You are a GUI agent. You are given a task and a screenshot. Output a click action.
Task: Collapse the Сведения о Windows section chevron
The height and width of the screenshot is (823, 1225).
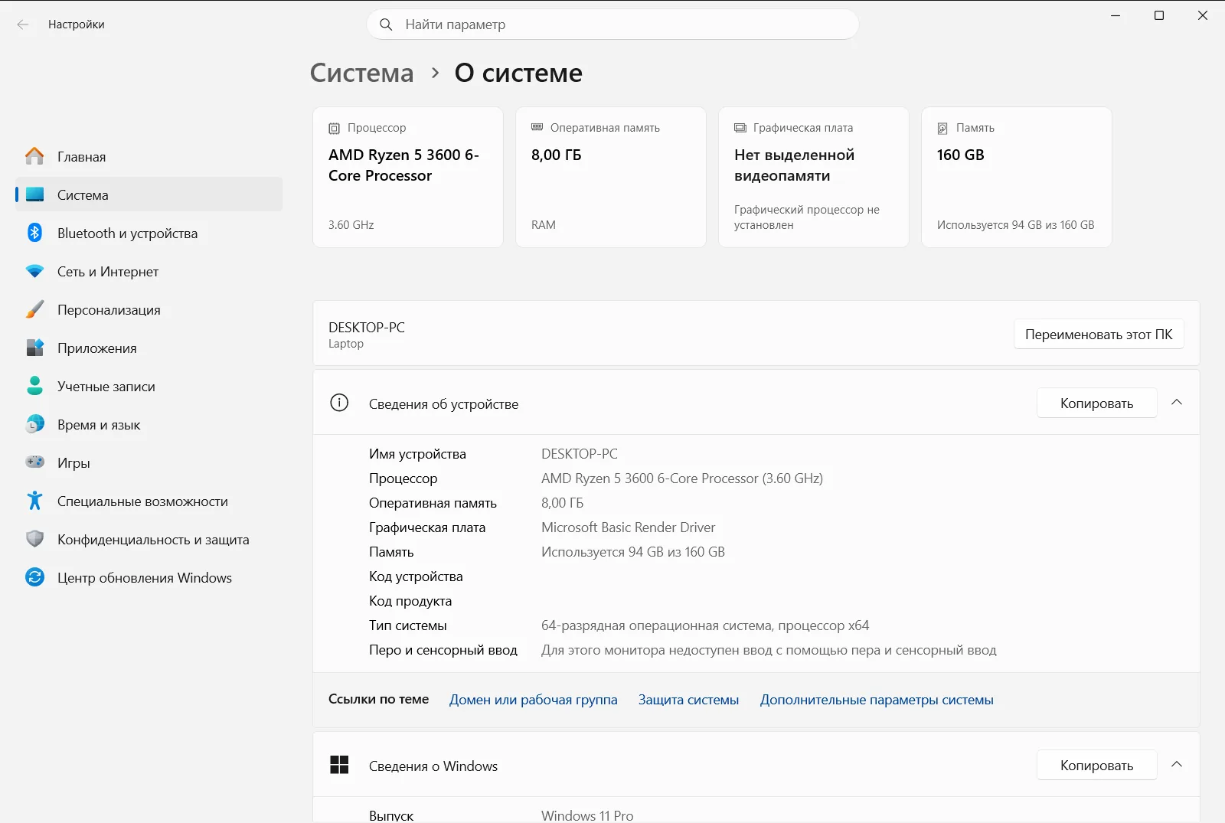1177,765
